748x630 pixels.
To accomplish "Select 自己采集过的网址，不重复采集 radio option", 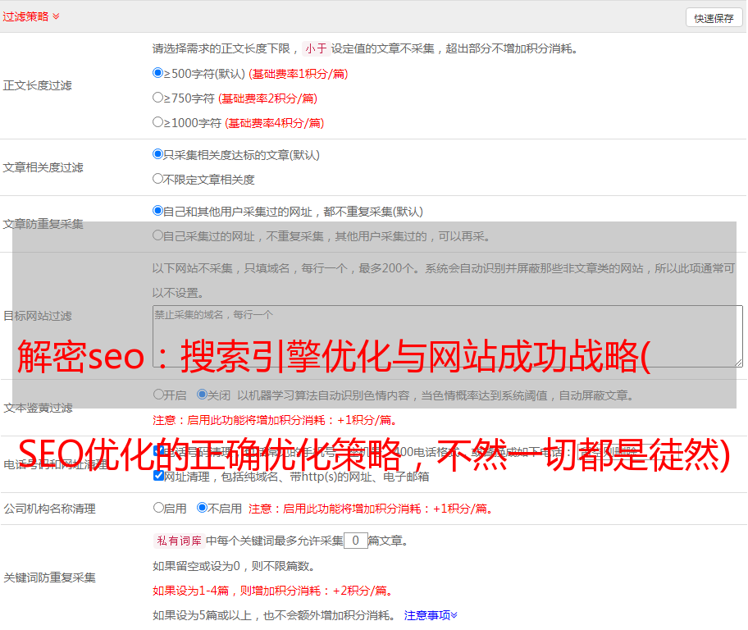I will [x=157, y=235].
